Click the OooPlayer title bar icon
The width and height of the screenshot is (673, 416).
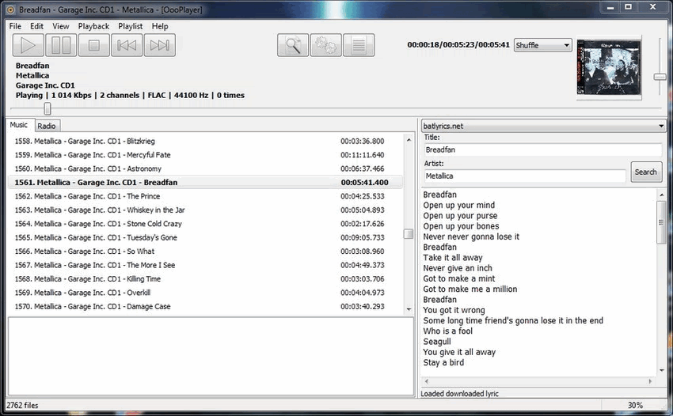tap(11, 9)
